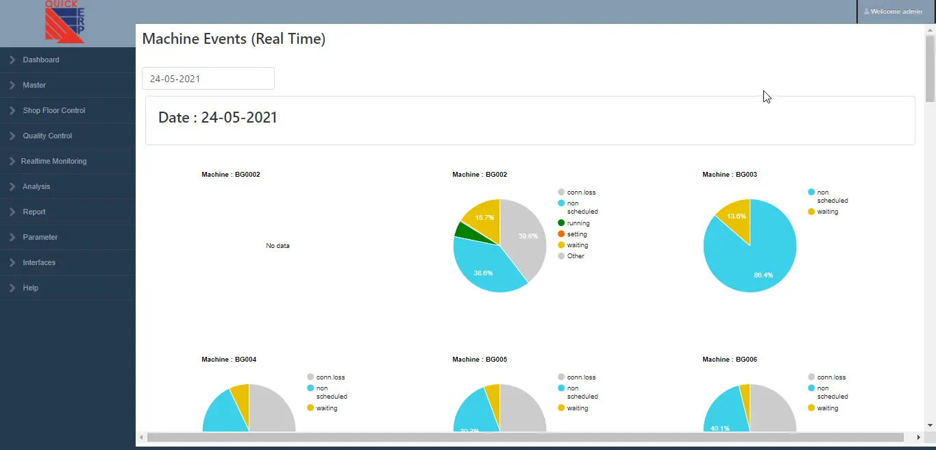
Task: Toggle conn.loss legend dot for BG006
Action: [x=811, y=377]
